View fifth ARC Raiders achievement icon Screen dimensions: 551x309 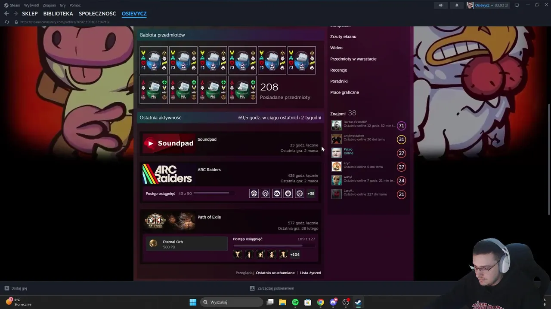(x=300, y=194)
